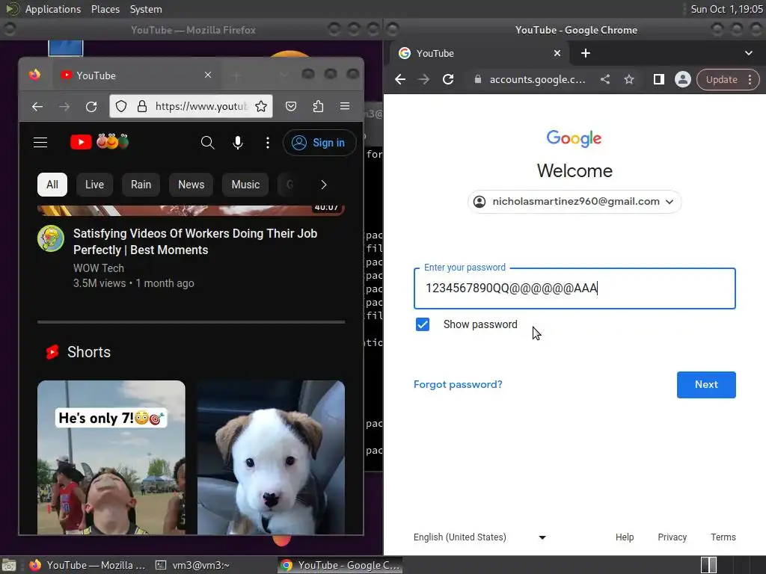
Task: Select the Music category chip
Action: click(x=245, y=185)
